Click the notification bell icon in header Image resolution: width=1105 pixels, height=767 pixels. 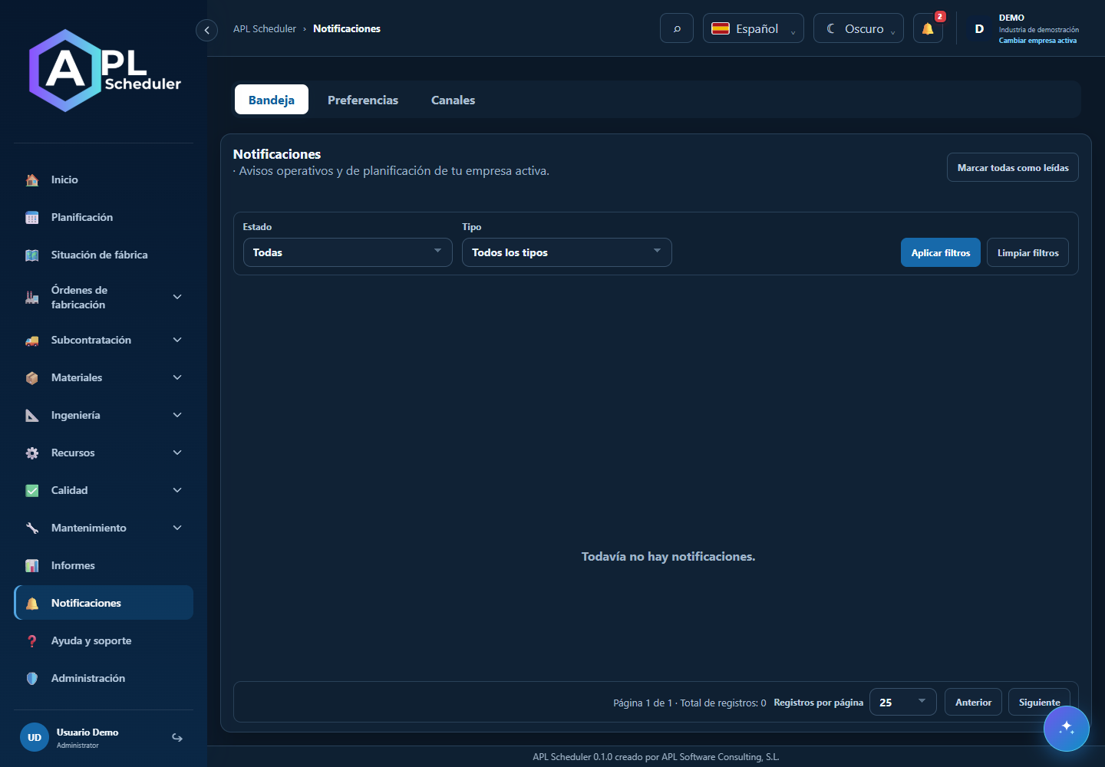[x=928, y=28]
